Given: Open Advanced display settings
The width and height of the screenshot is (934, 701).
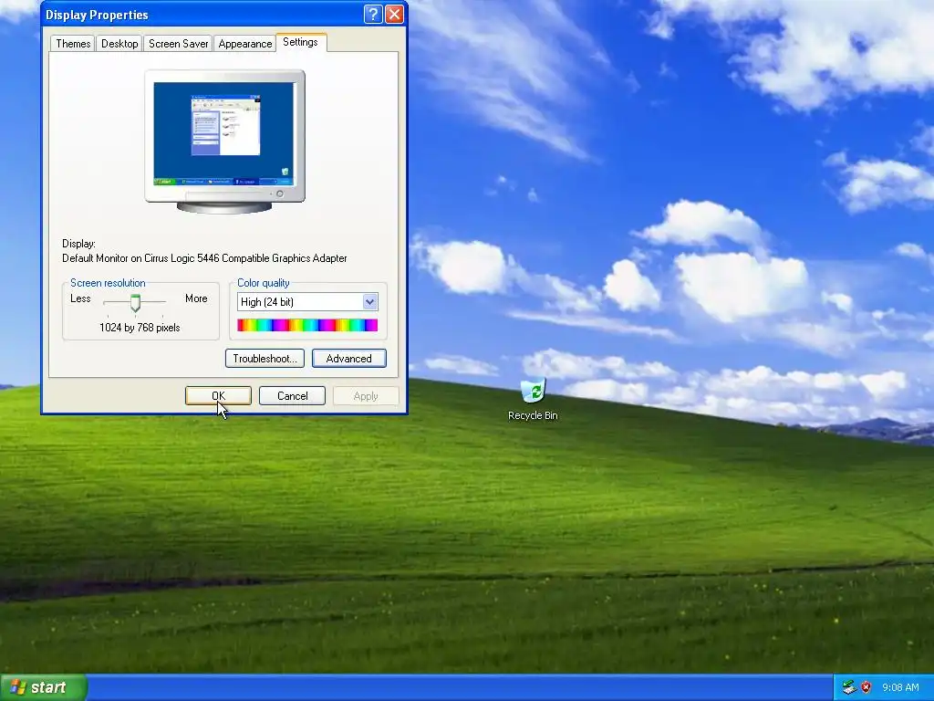Looking at the screenshot, I should tap(349, 358).
